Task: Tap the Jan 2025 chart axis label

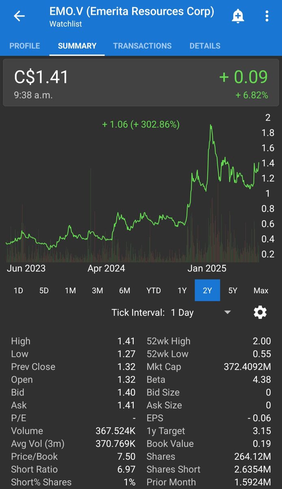Action: tap(207, 268)
